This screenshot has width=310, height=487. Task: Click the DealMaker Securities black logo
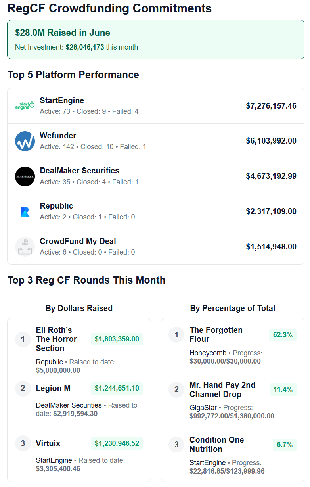pos(25,176)
